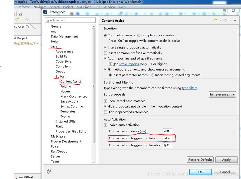241x179 pixels.
Task: Toggle Insert single proposals automatically checkbox
Action: tap(105, 47)
